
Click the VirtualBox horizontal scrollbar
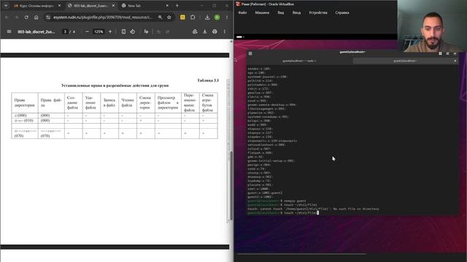301,254
